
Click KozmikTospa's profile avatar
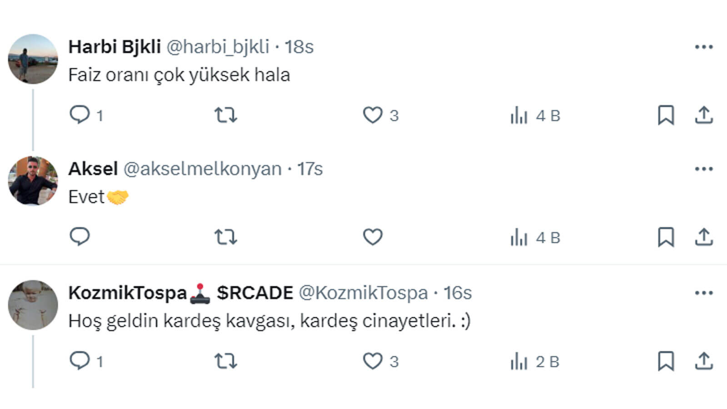(x=33, y=305)
